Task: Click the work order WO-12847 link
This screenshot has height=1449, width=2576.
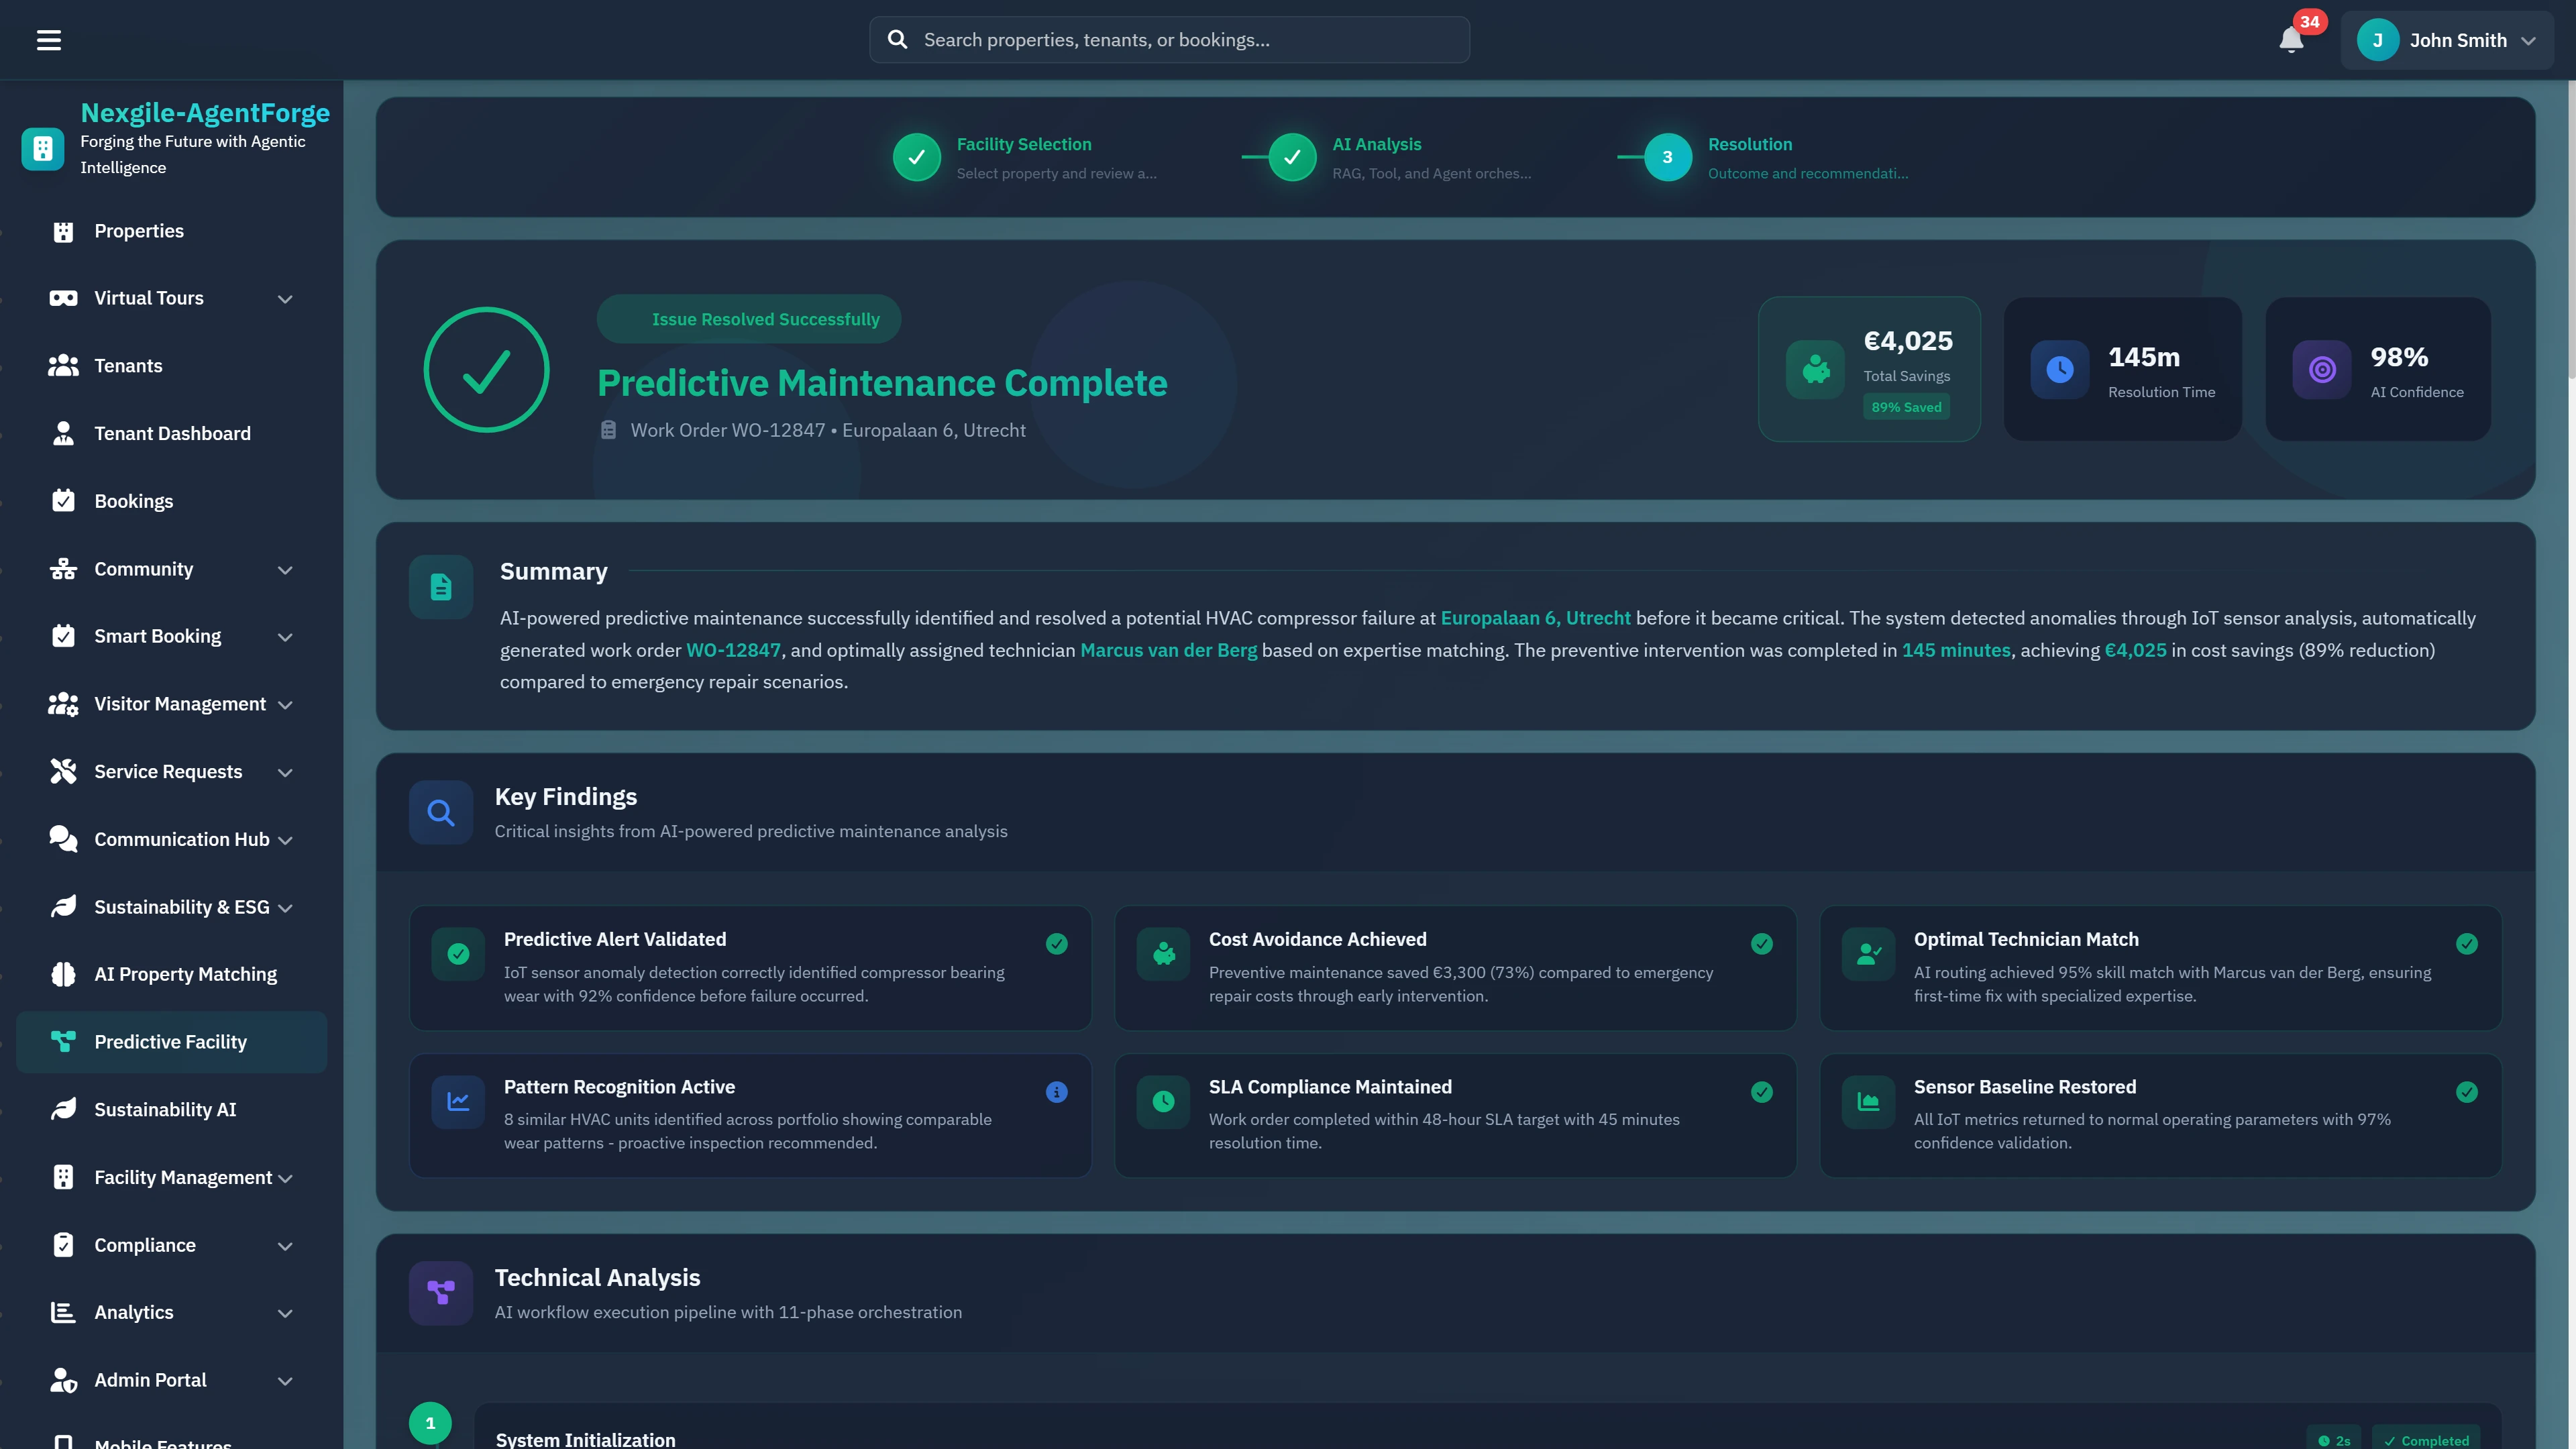Action: click(734, 650)
